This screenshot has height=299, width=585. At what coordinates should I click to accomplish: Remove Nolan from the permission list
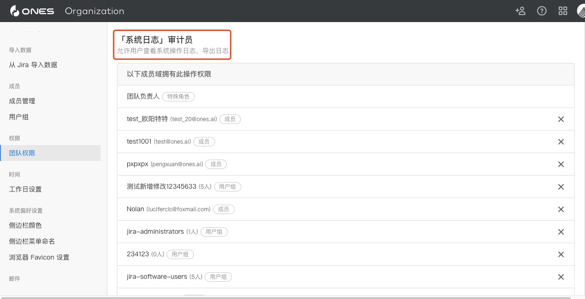point(561,209)
